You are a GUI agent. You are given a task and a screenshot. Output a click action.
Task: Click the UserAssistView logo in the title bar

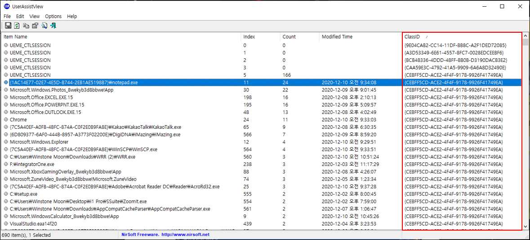pos(7,6)
